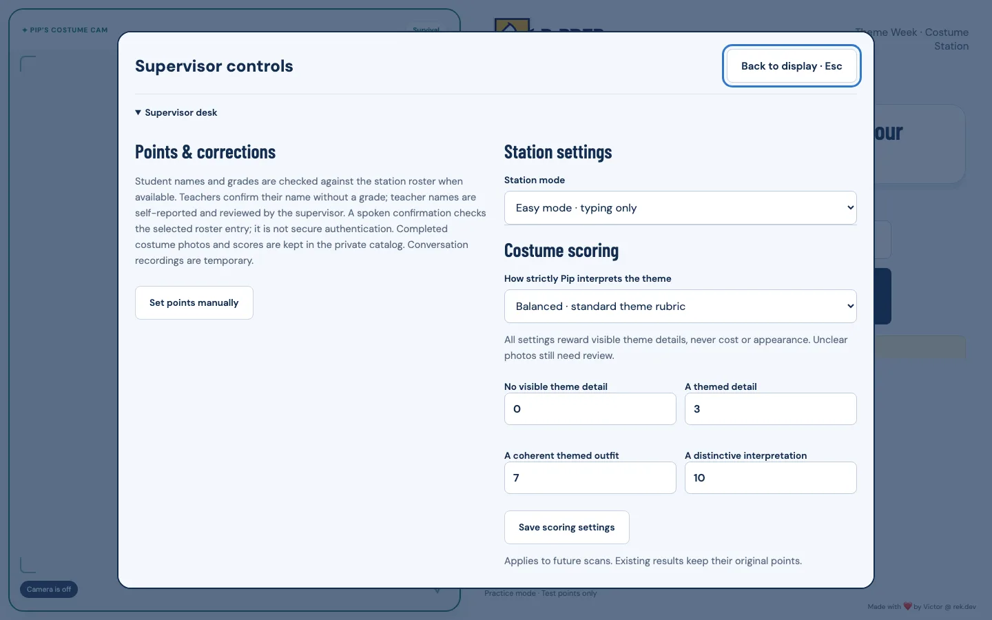Open the Balanced · standard theme rubric dropdown
This screenshot has height=620, width=992.
pos(681,306)
